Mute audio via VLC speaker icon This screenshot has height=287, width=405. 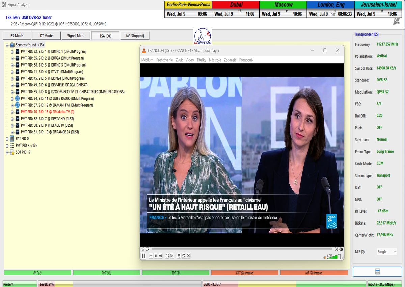point(325,257)
